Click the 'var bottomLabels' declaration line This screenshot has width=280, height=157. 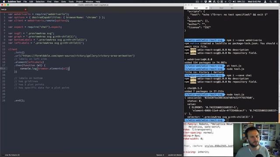click(x=48, y=40)
